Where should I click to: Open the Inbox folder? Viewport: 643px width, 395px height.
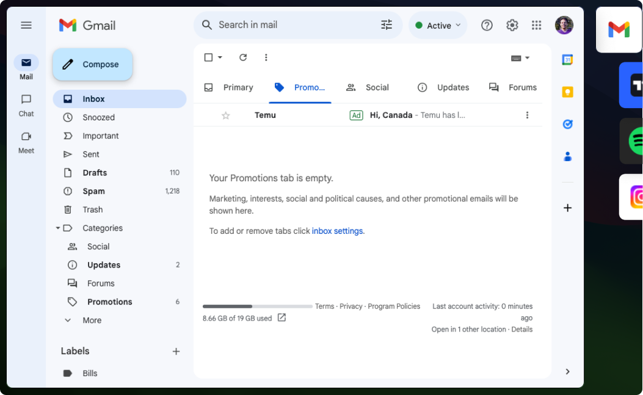click(x=120, y=99)
